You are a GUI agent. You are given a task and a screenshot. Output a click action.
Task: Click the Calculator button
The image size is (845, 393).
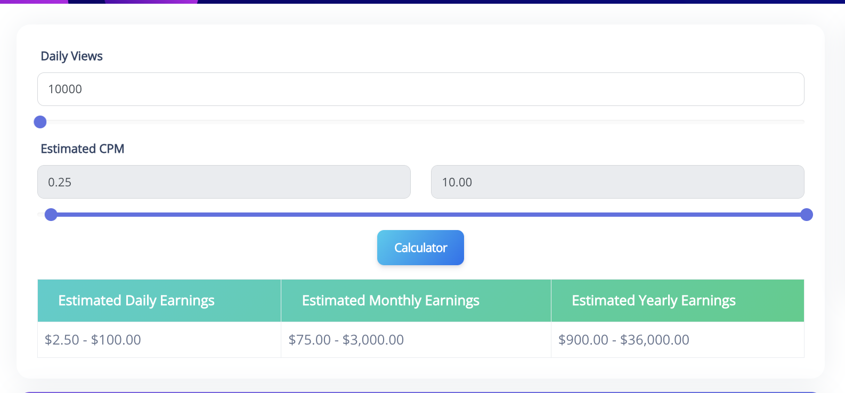point(420,248)
